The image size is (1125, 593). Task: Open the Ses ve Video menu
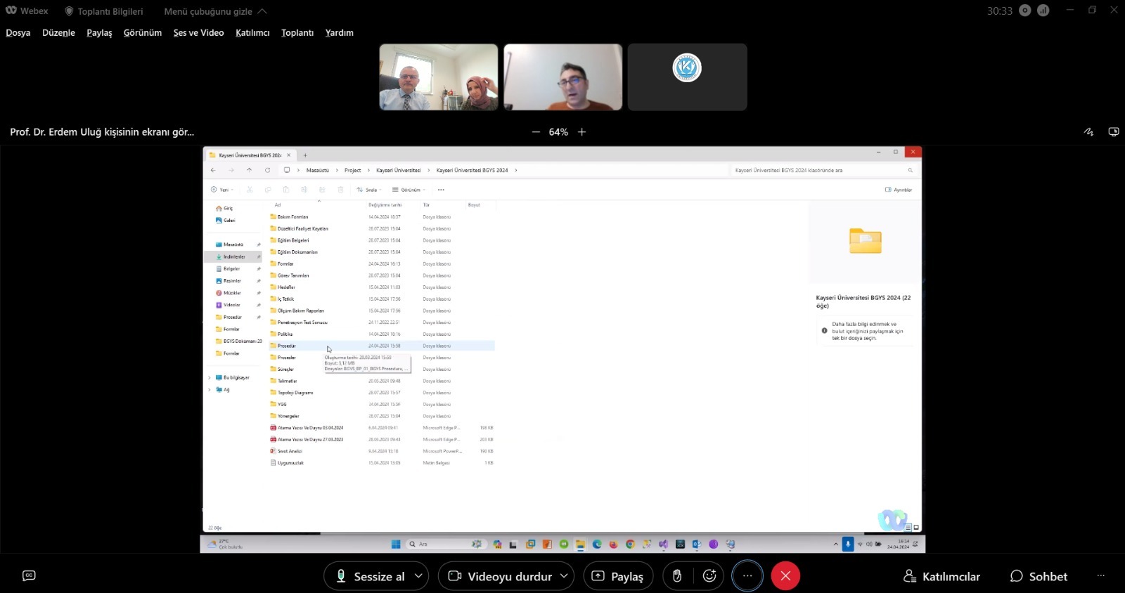pos(198,32)
